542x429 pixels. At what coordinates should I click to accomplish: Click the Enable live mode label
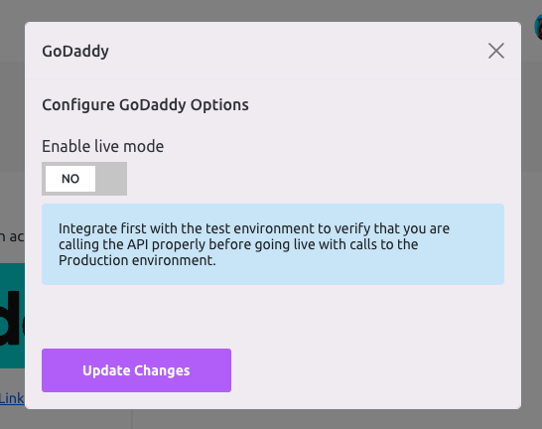point(102,146)
